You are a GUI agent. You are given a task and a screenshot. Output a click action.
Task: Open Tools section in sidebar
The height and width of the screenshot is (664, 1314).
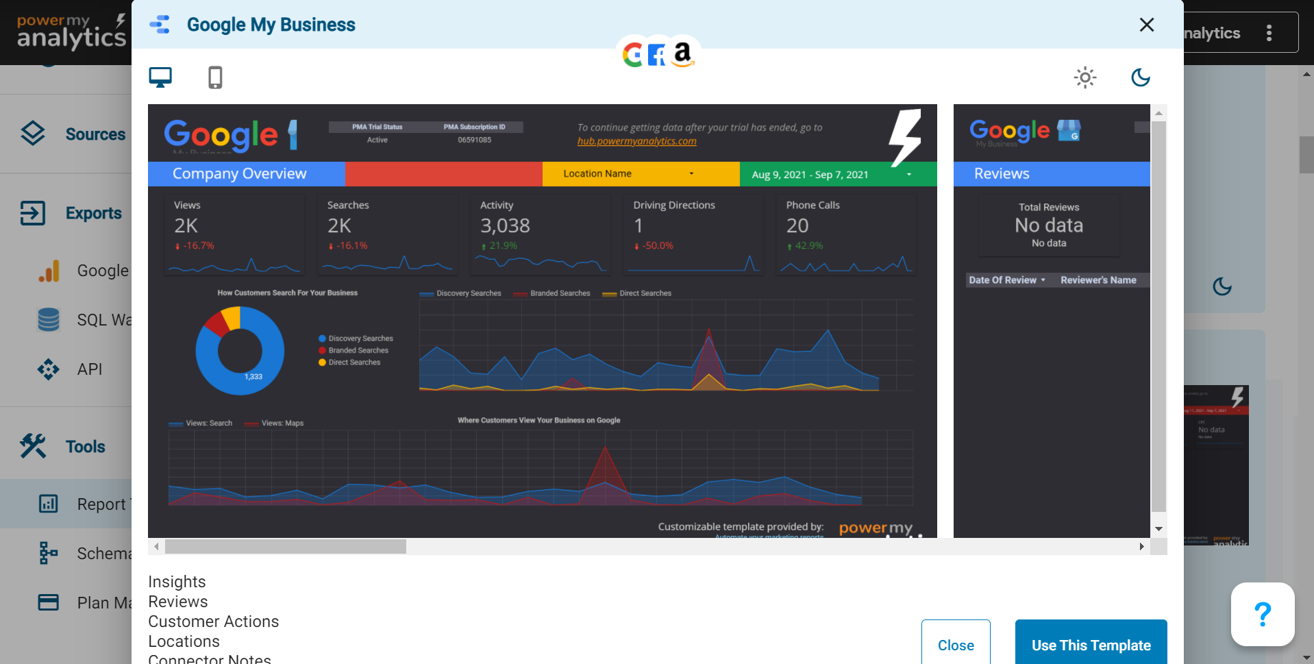click(x=85, y=447)
